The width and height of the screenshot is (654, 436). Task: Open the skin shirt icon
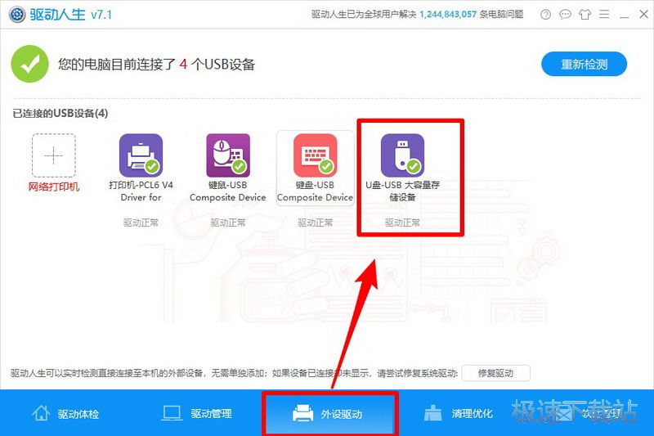[585, 15]
